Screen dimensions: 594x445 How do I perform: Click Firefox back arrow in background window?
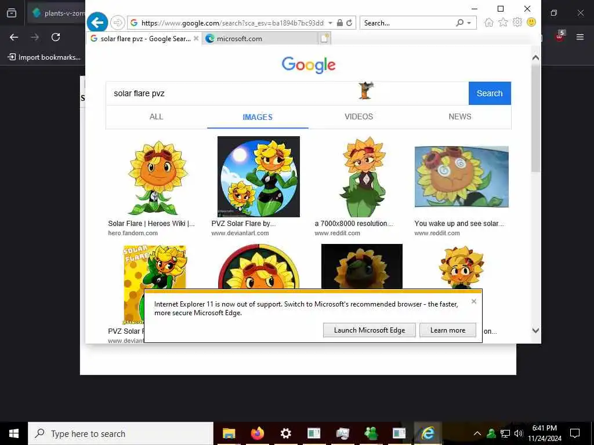click(14, 37)
